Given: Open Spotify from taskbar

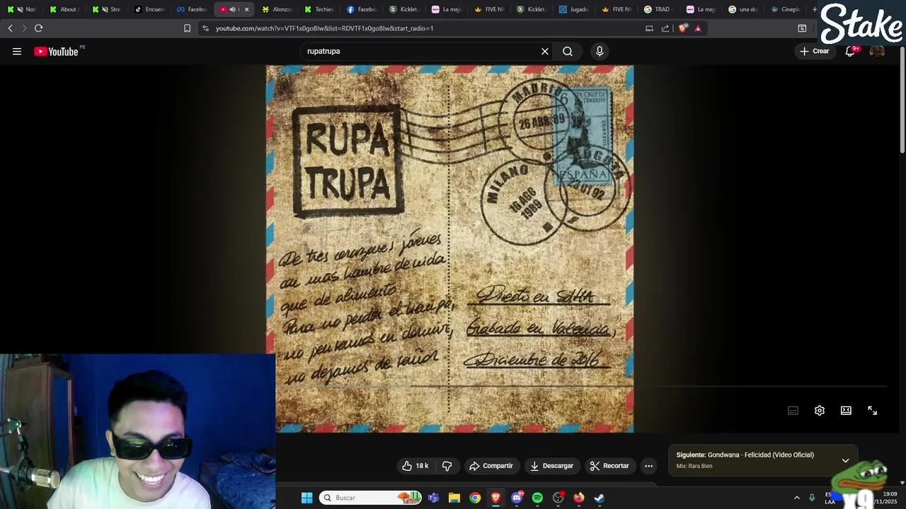Looking at the screenshot, I should pyautogui.click(x=537, y=498).
